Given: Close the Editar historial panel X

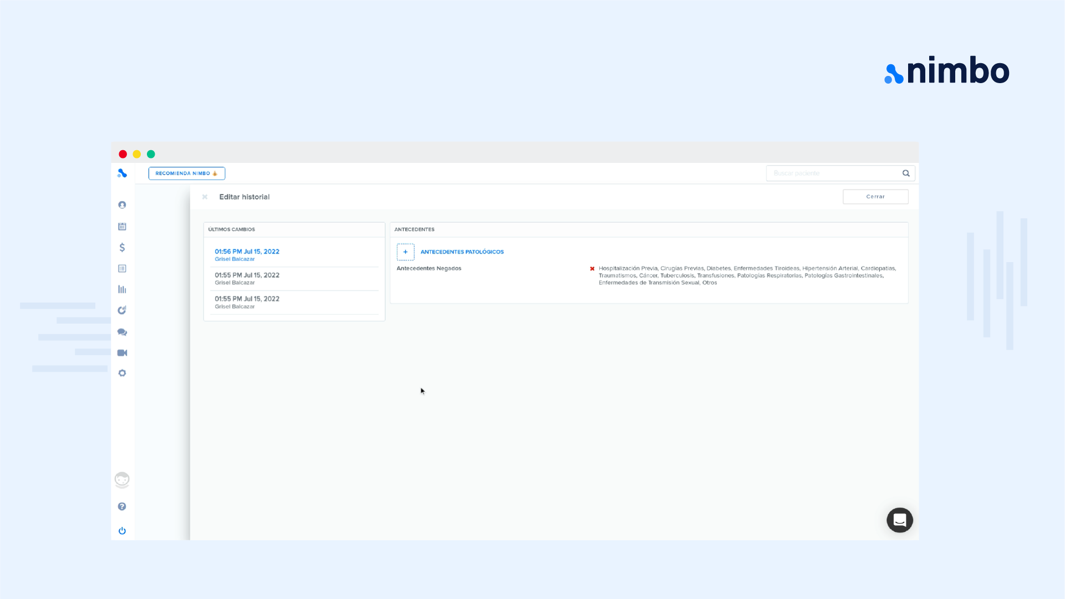Looking at the screenshot, I should pyautogui.click(x=205, y=197).
